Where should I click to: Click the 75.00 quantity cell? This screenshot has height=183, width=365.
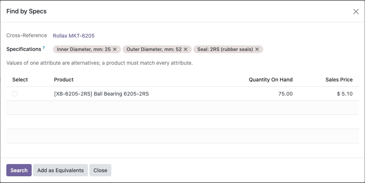(x=285, y=94)
